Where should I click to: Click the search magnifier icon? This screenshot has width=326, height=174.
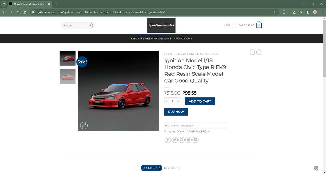pyautogui.click(x=91, y=25)
